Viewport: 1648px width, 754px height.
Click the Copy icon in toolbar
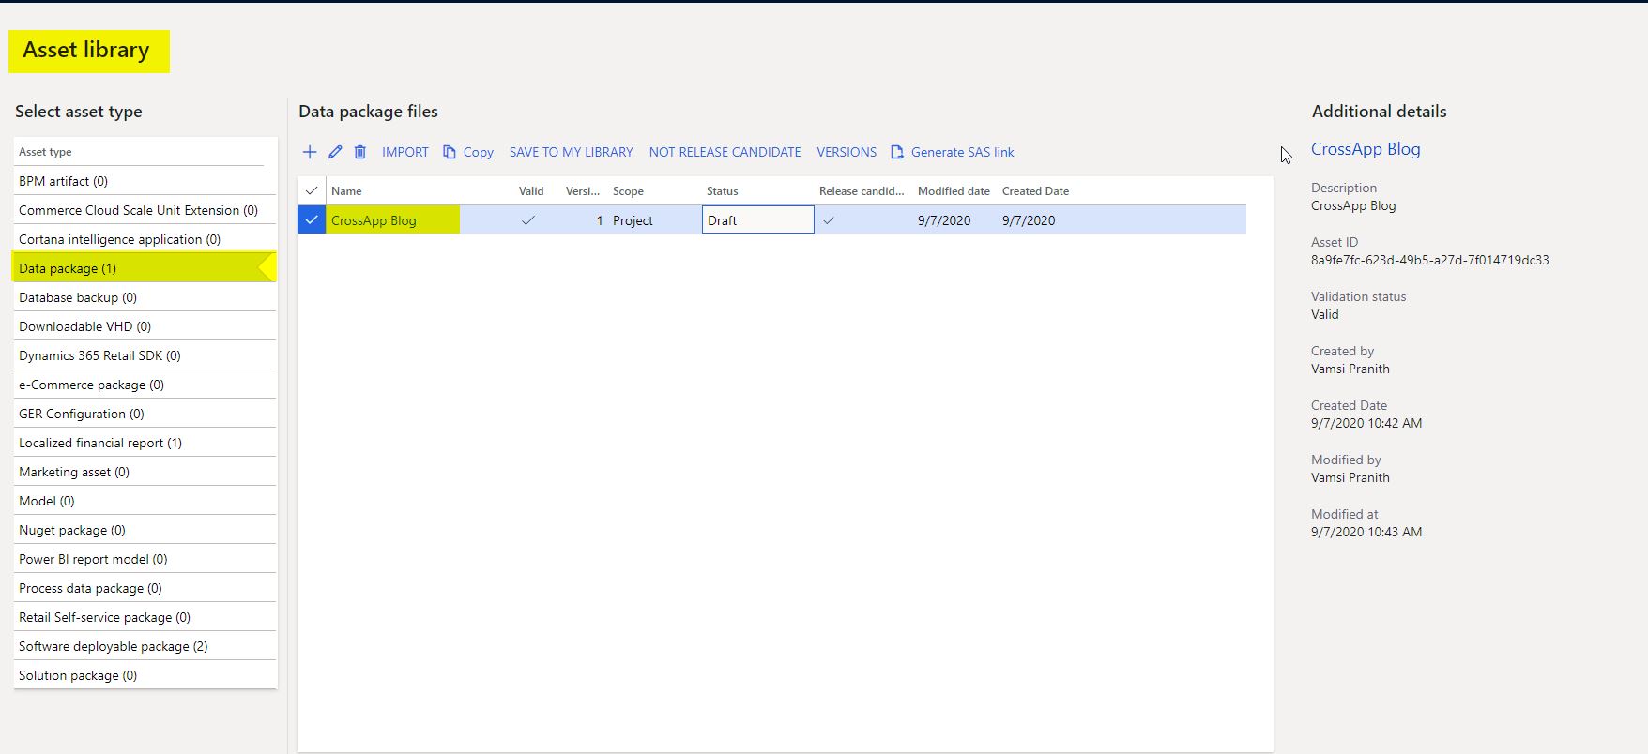(450, 152)
